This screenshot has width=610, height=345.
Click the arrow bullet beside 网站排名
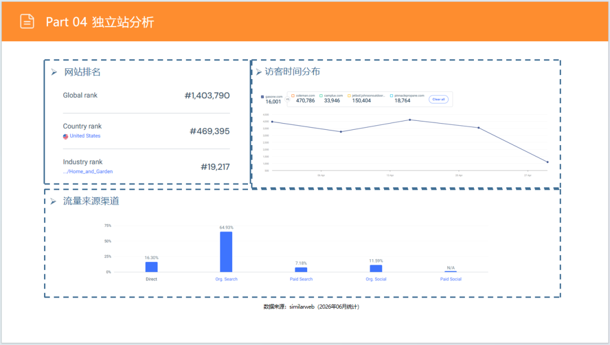coord(54,72)
